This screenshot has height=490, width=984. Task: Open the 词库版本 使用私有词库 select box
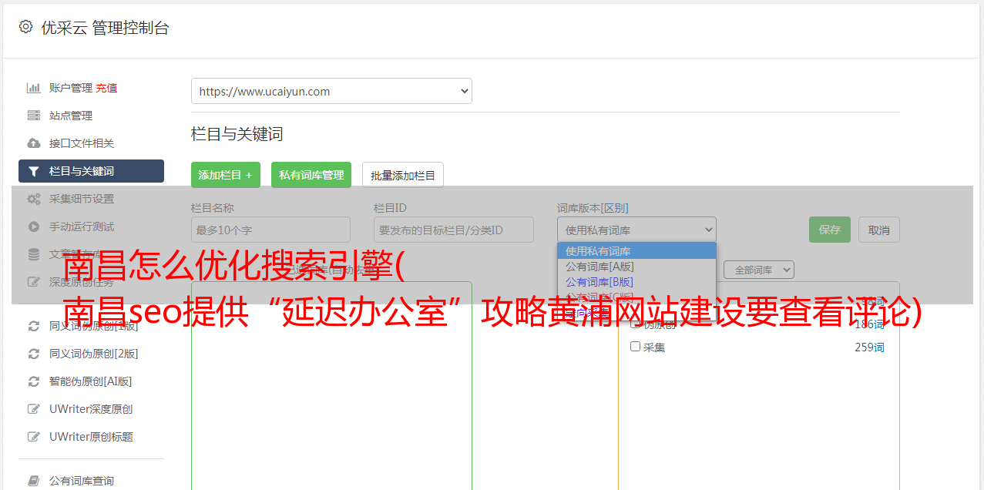(x=636, y=230)
